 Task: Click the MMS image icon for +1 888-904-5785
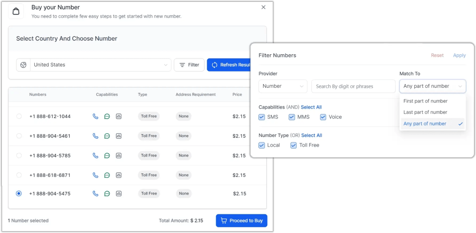[x=119, y=155]
